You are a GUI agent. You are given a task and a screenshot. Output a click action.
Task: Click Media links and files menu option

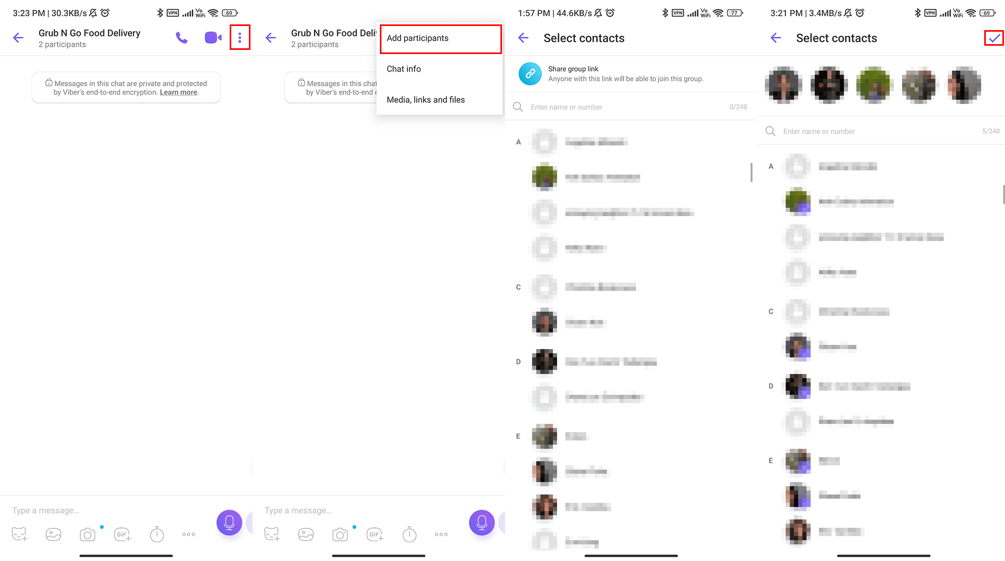(x=425, y=99)
